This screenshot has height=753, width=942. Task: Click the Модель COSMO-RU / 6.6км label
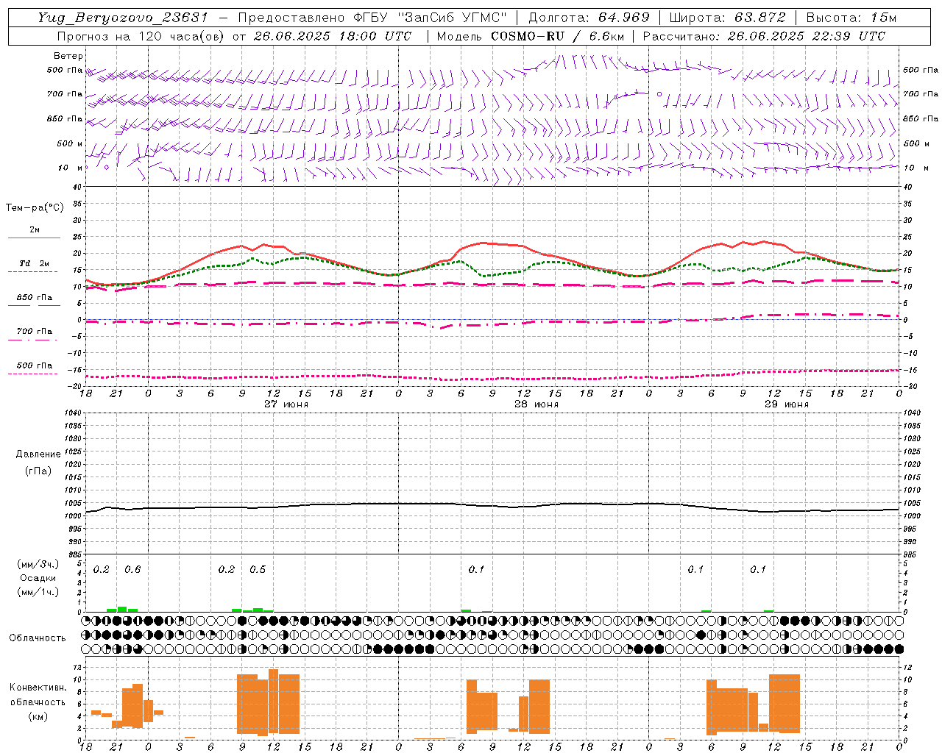pyautogui.click(x=530, y=36)
